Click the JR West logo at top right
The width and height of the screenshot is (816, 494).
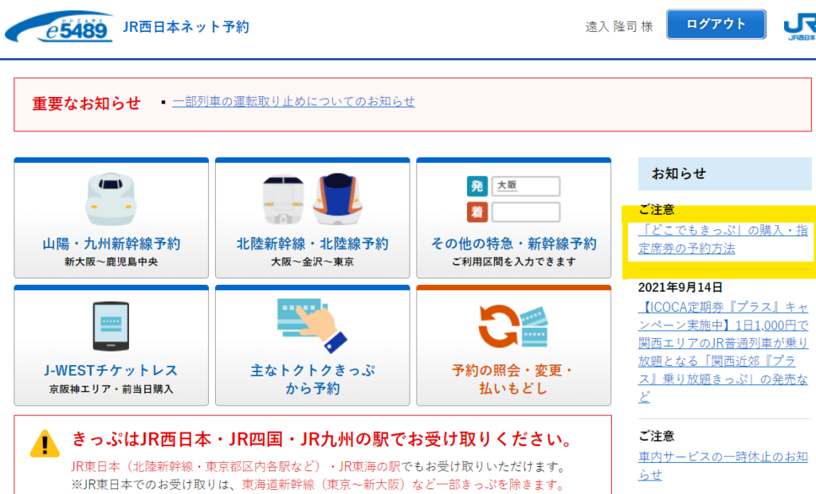click(x=800, y=27)
